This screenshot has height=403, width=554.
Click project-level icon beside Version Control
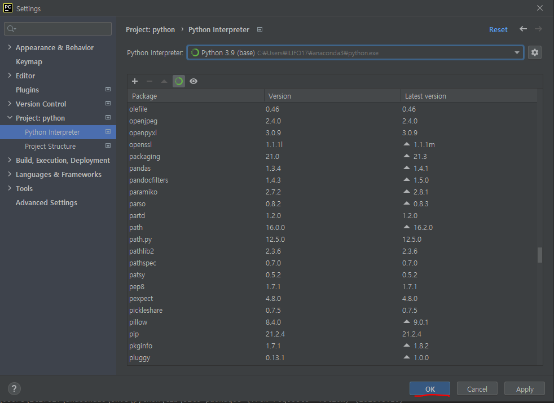pyautogui.click(x=108, y=103)
